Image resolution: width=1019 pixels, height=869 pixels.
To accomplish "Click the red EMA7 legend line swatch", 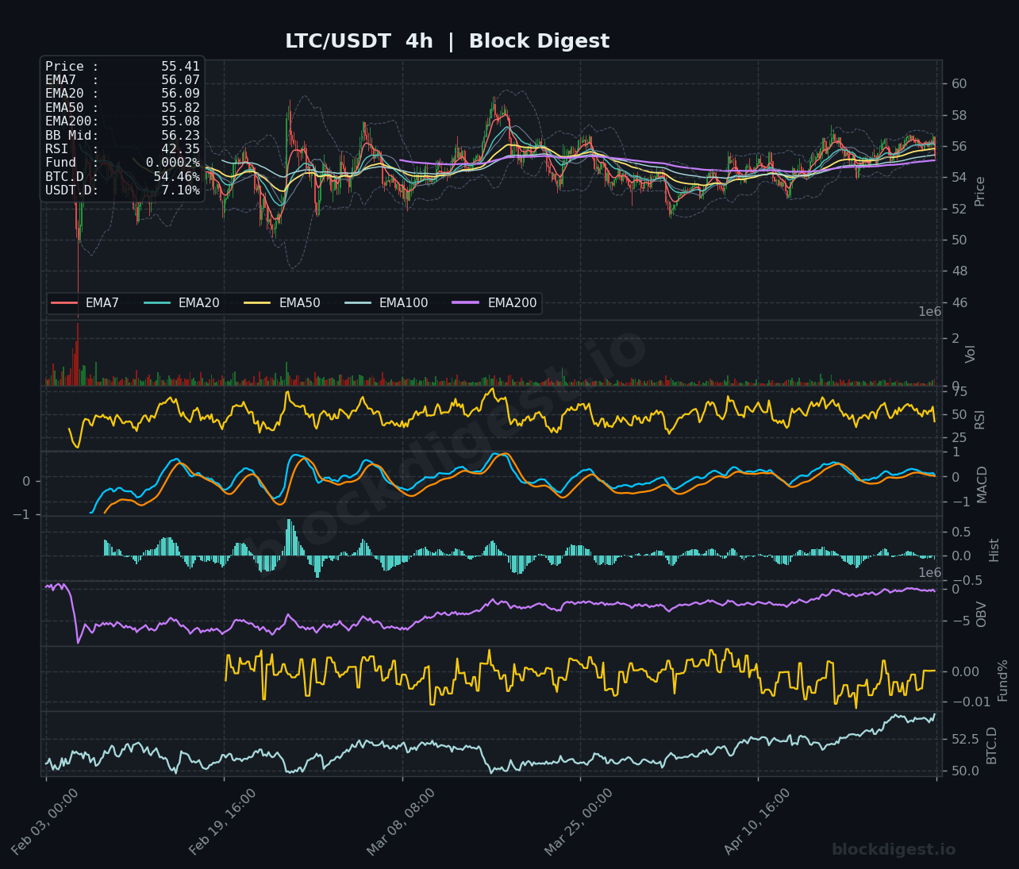I will pos(64,303).
